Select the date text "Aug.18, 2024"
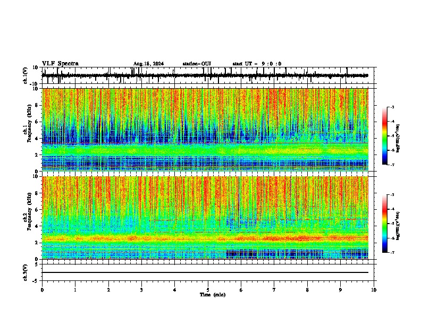This screenshot has height=325, width=421. pyautogui.click(x=148, y=64)
